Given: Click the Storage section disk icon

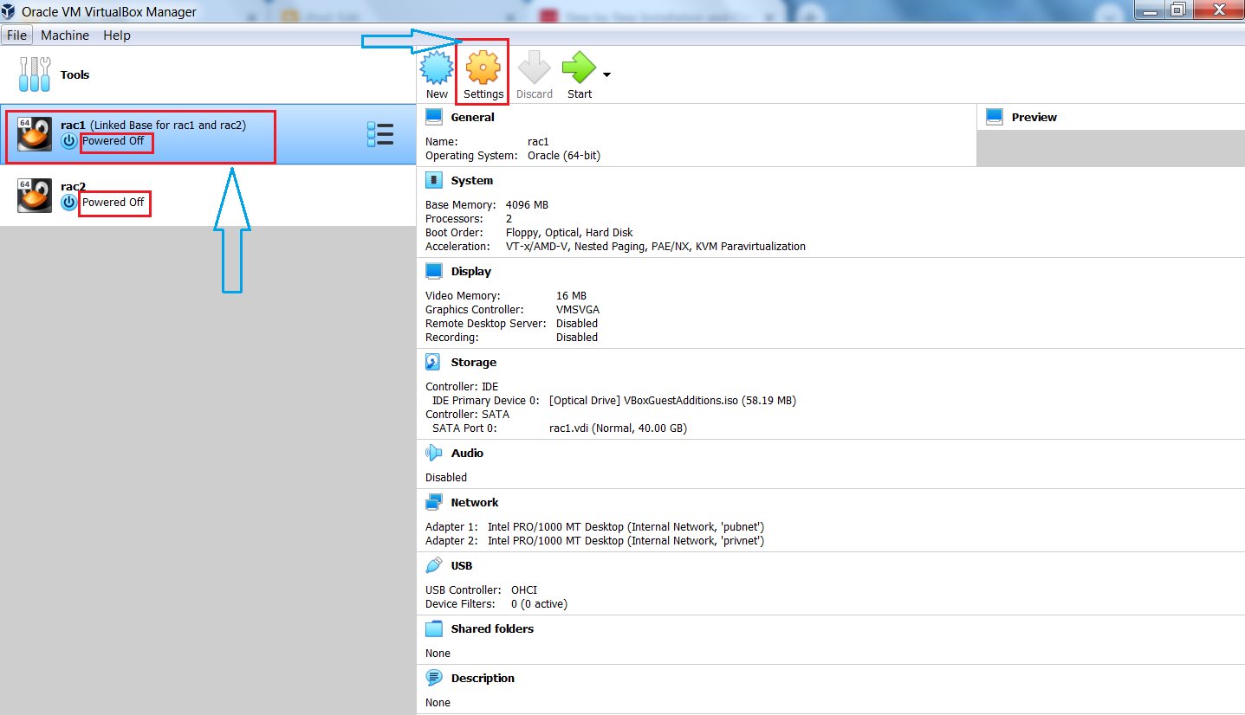Looking at the screenshot, I should (434, 362).
